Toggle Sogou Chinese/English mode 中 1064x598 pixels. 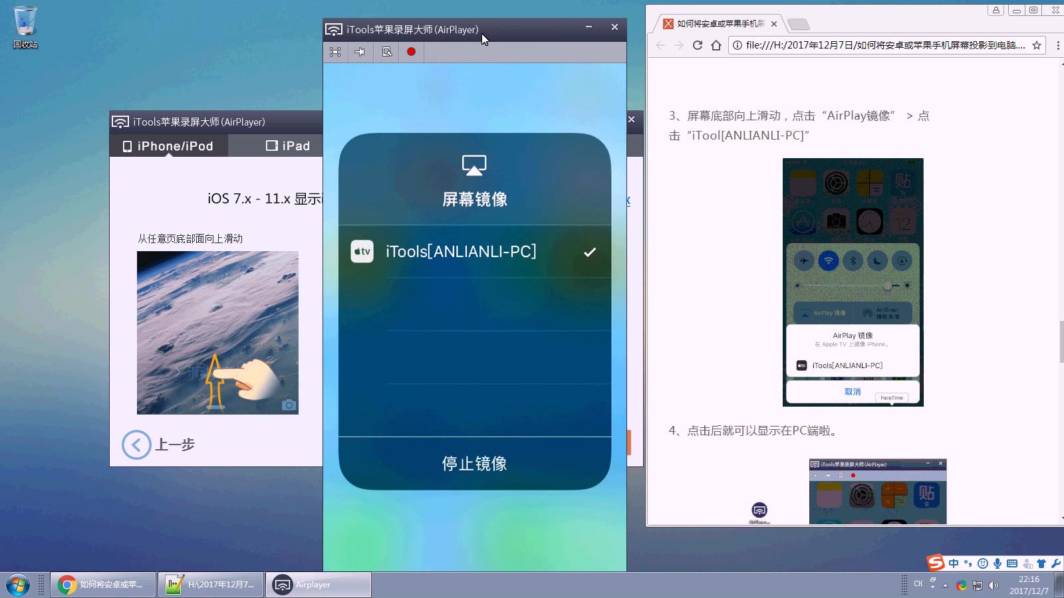tap(954, 563)
